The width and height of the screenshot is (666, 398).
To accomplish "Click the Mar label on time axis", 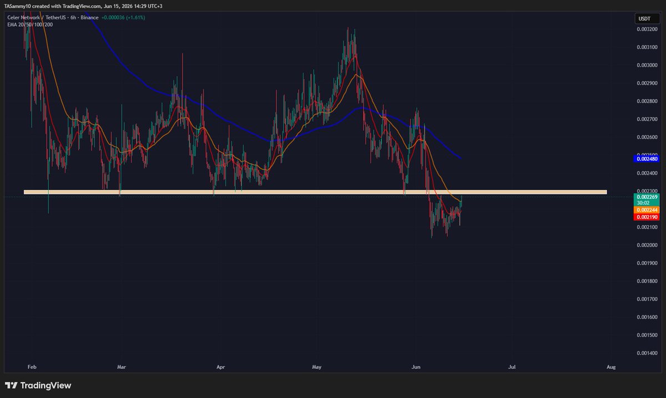I will (x=123, y=367).
